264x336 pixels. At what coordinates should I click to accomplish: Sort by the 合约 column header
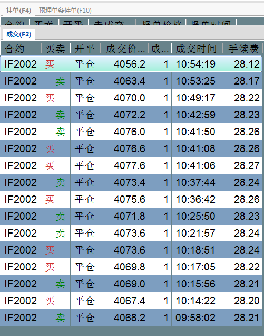(x=21, y=49)
